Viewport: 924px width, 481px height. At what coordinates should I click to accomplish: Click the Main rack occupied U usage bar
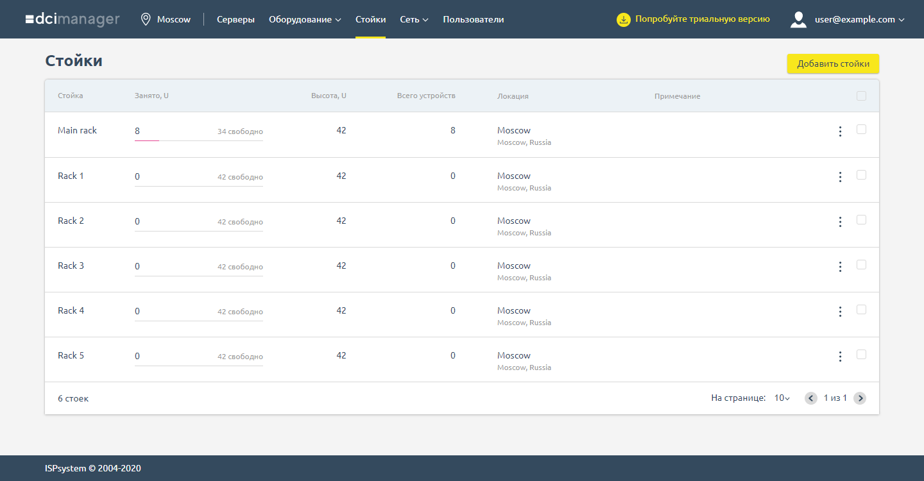click(x=198, y=140)
